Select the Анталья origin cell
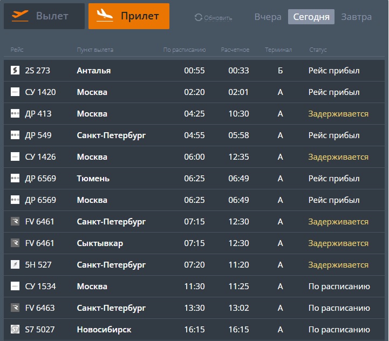This screenshot has height=341, width=389. 94,71
